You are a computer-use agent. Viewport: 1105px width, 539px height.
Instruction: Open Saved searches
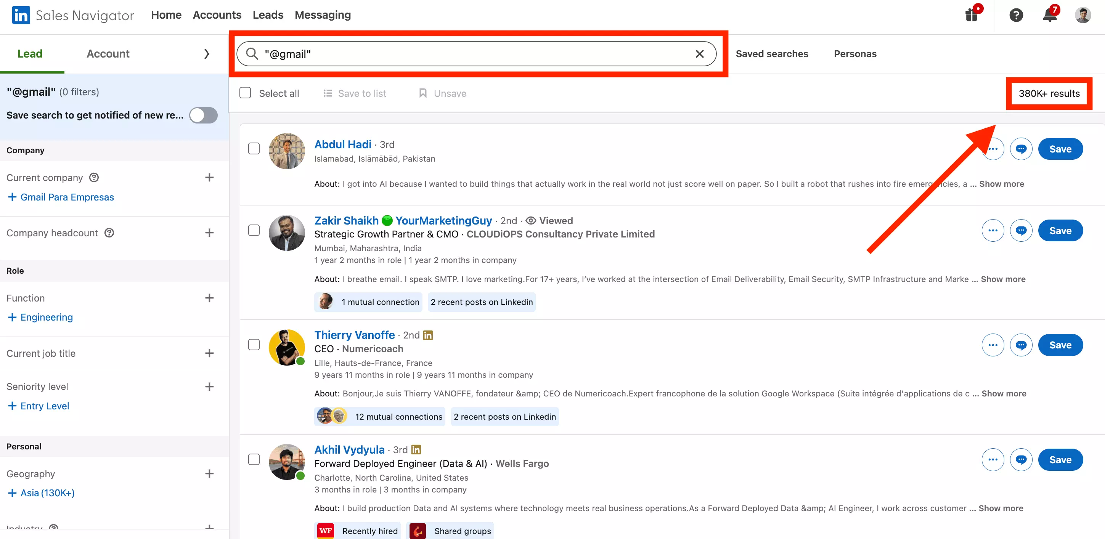coord(772,54)
